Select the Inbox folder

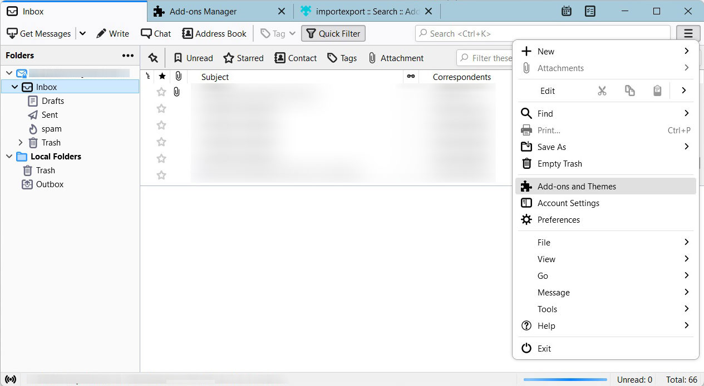click(70, 87)
